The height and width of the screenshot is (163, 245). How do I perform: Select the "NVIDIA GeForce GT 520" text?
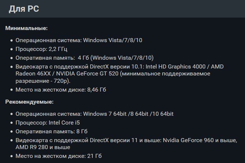[x=87, y=74]
